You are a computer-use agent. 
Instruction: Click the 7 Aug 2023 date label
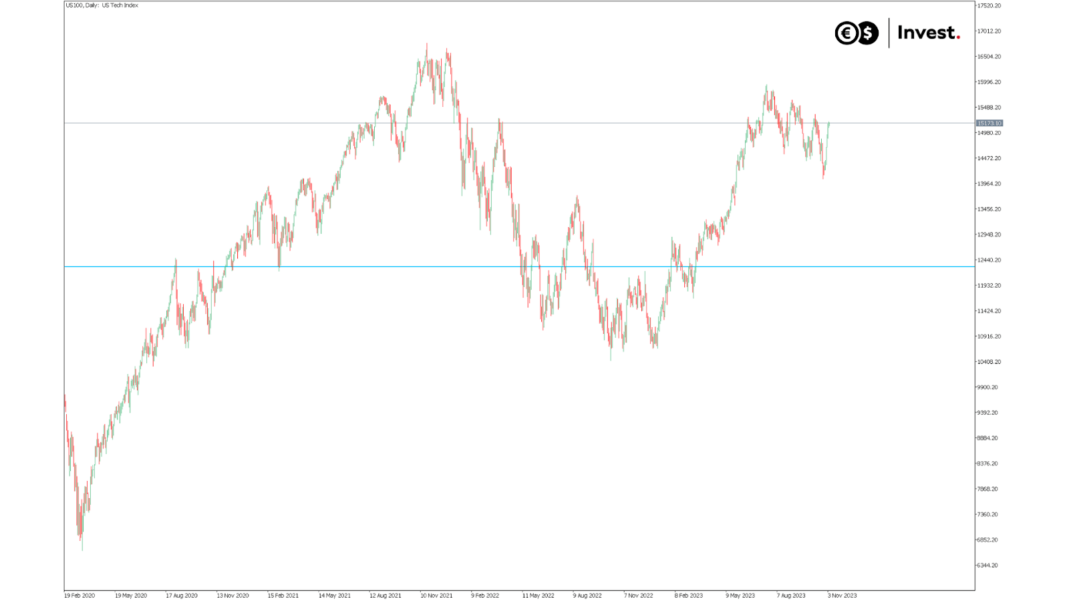791,596
